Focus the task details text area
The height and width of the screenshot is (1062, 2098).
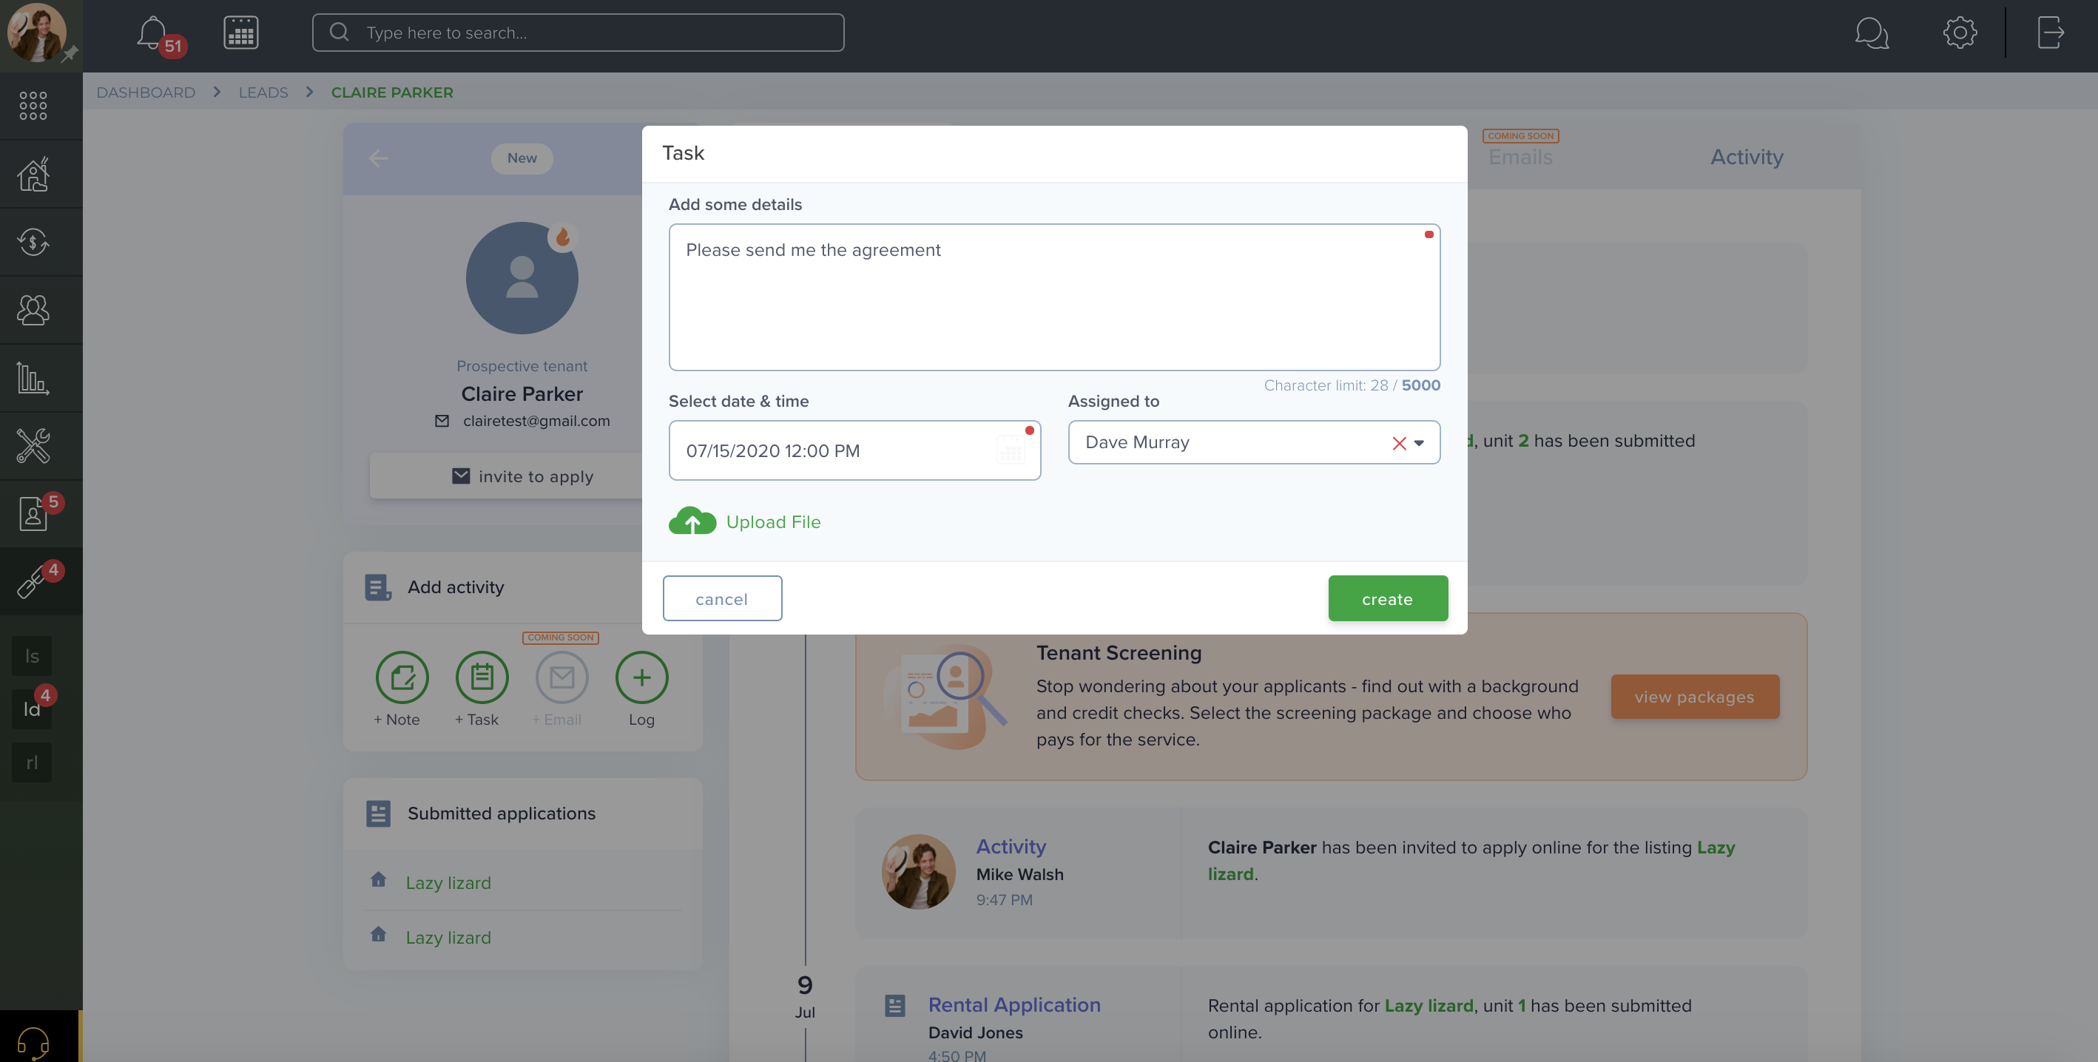pyautogui.click(x=1054, y=297)
